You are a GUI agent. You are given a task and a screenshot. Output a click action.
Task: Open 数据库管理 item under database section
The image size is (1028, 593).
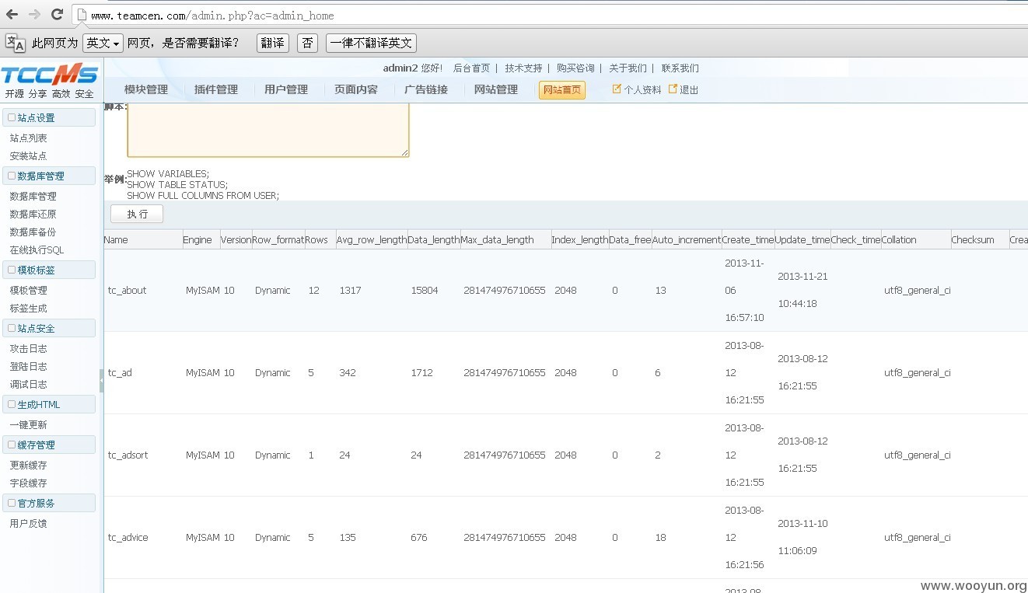pos(33,197)
